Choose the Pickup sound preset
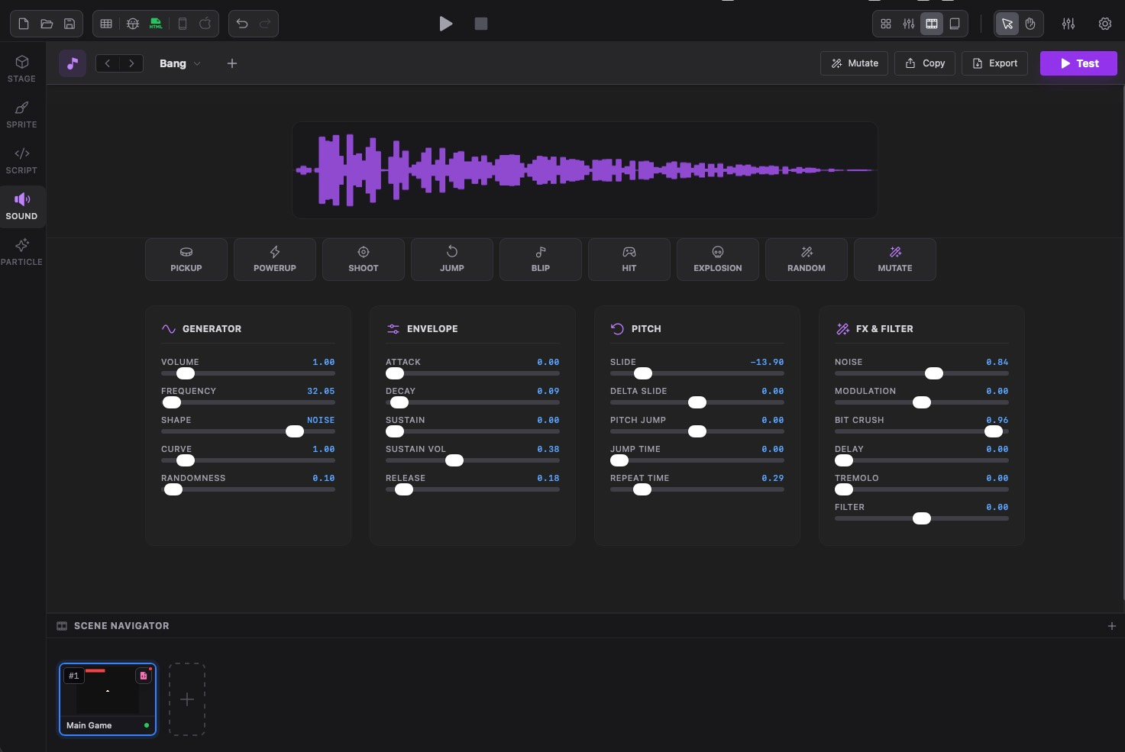The width and height of the screenshot is (1125, 752). [186, 260]
